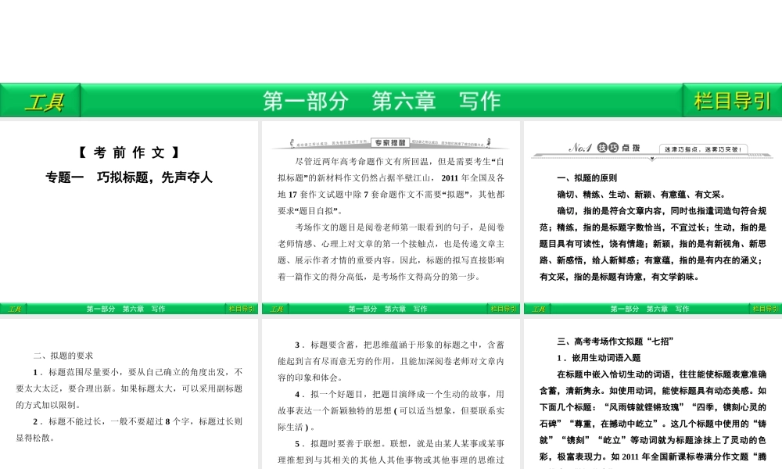Select text 一、拟题的原则

pyautogui.click(x=586, y=178)
